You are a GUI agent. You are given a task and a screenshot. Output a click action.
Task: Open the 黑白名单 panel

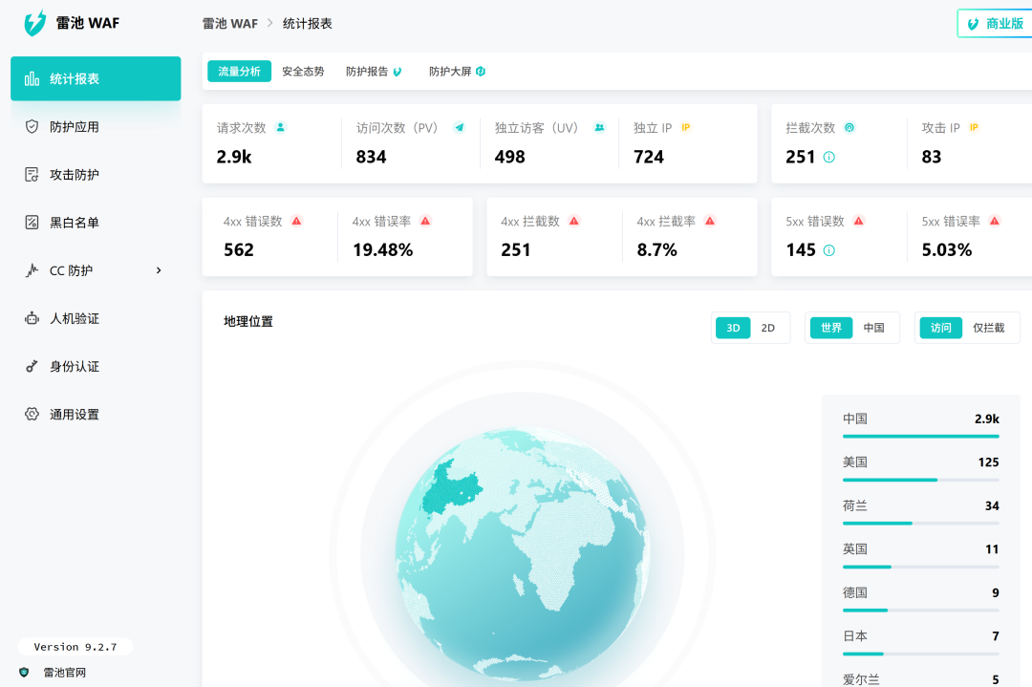[73, 223]
